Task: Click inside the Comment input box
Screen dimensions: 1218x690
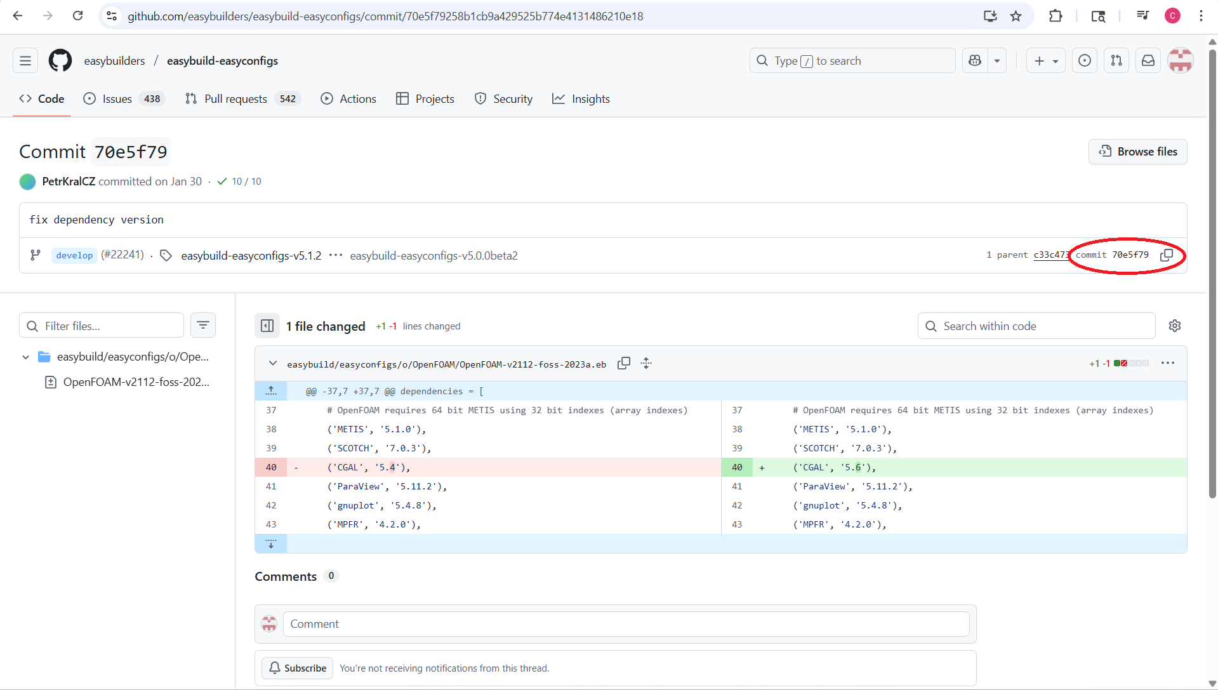Action: pos(626,624)
